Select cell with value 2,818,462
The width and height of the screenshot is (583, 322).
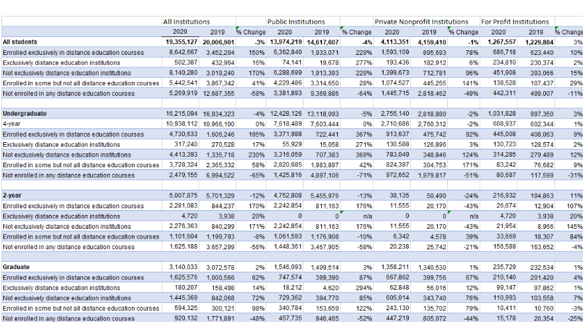point(429,93)
